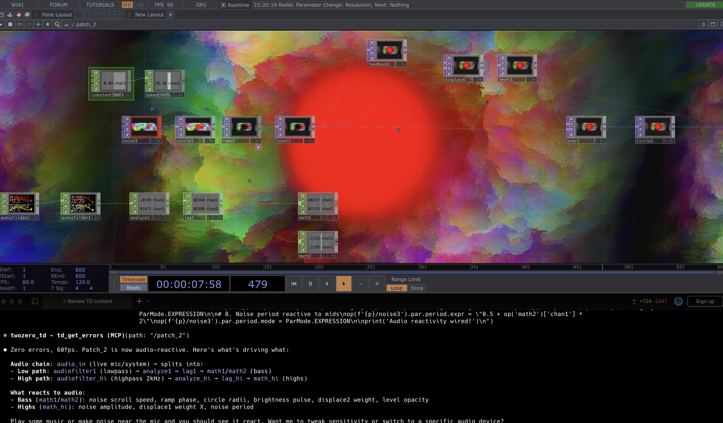Switch the transport display to Beats

coord(133,288)
